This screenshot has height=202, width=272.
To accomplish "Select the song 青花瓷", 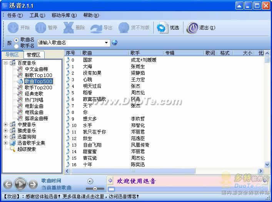I will coord(90,158).
